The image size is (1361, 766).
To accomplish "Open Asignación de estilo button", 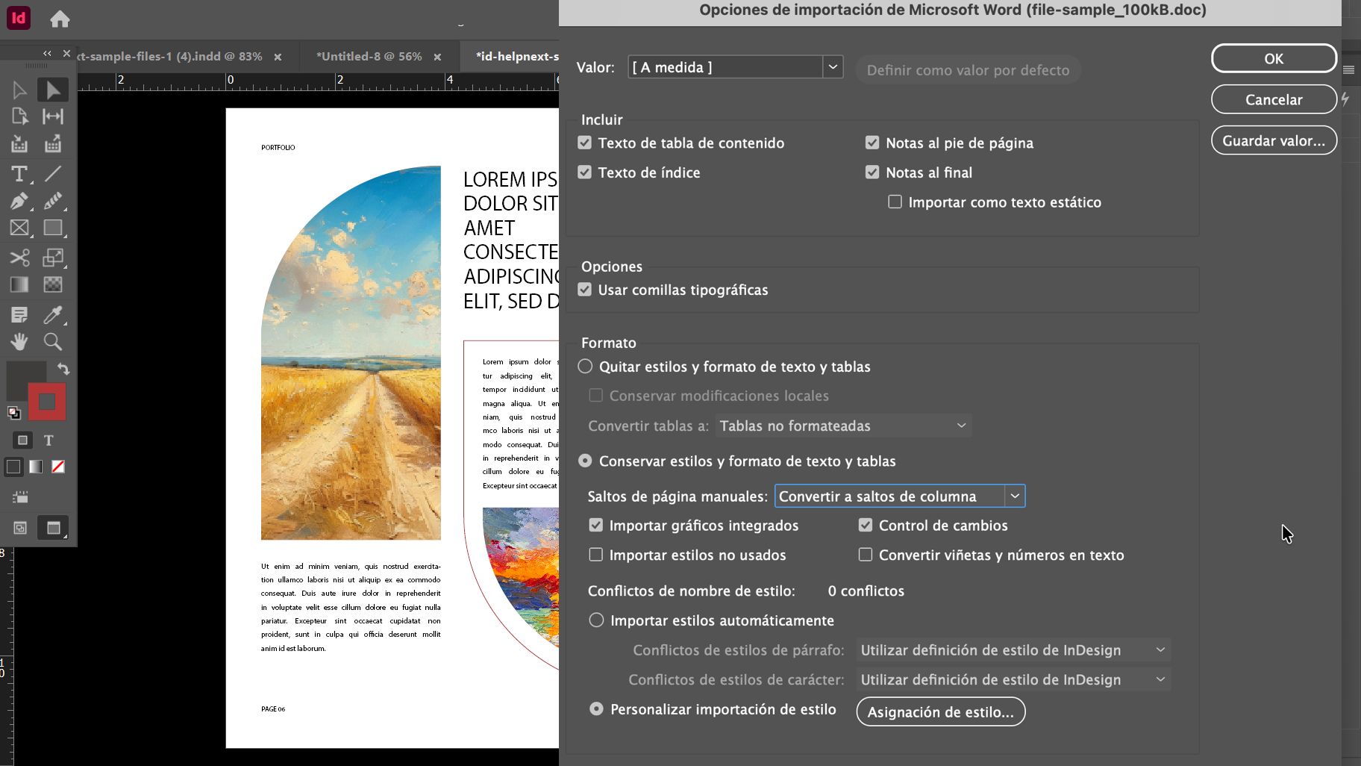I will click(x=941, y=711).
